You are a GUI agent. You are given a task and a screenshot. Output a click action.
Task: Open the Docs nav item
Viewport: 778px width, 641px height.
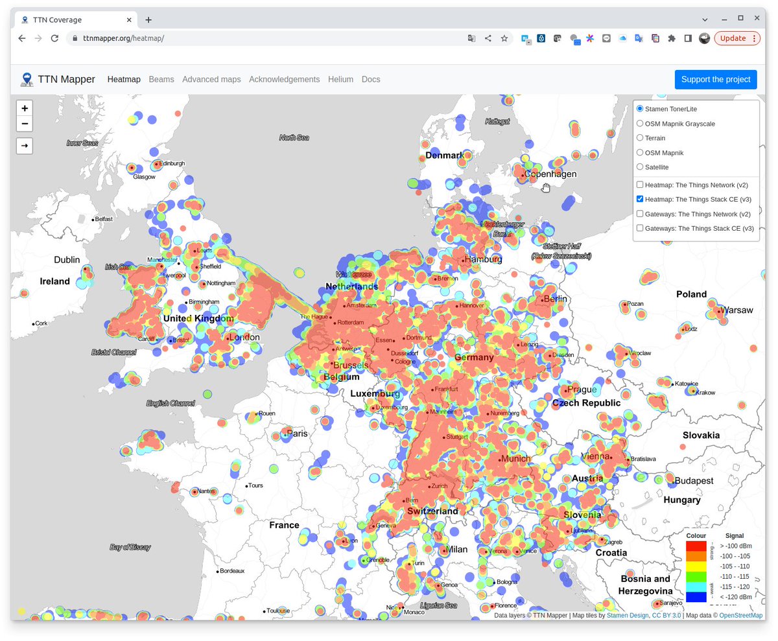pyautogui.click(x=371, y=79)
